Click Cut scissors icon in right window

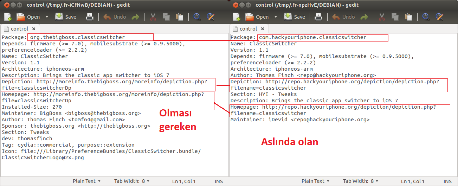[x=382, y=17]
